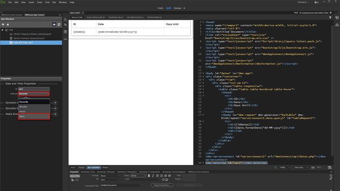Click the Page Properties button
The image size is (340, 191).
tap(162, 185)
